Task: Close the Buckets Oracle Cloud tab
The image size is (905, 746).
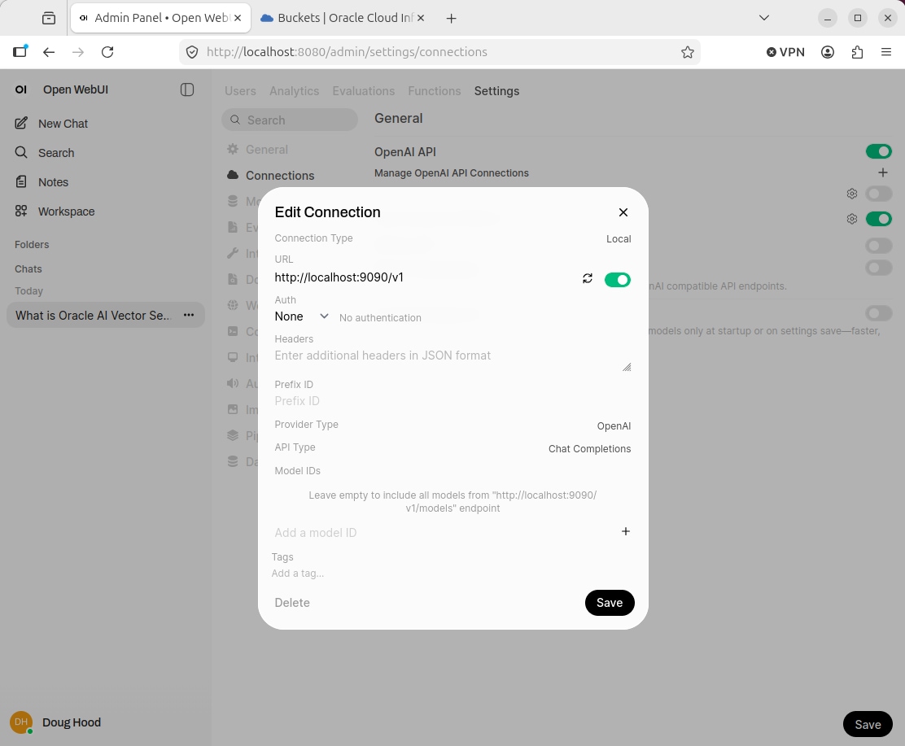Action: tap(421, 18)
